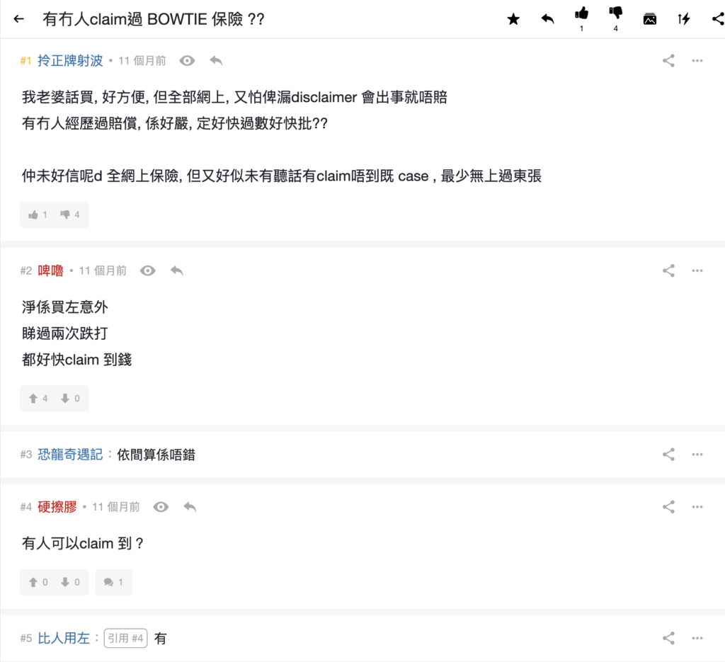This screenshot has width=725, height=662.
Task: Open the thread image gallery icon
Action: [650, 19]
